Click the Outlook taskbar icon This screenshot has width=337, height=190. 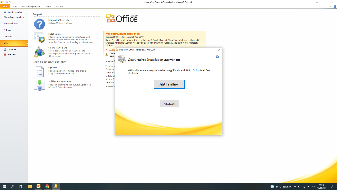coord(38,186)
